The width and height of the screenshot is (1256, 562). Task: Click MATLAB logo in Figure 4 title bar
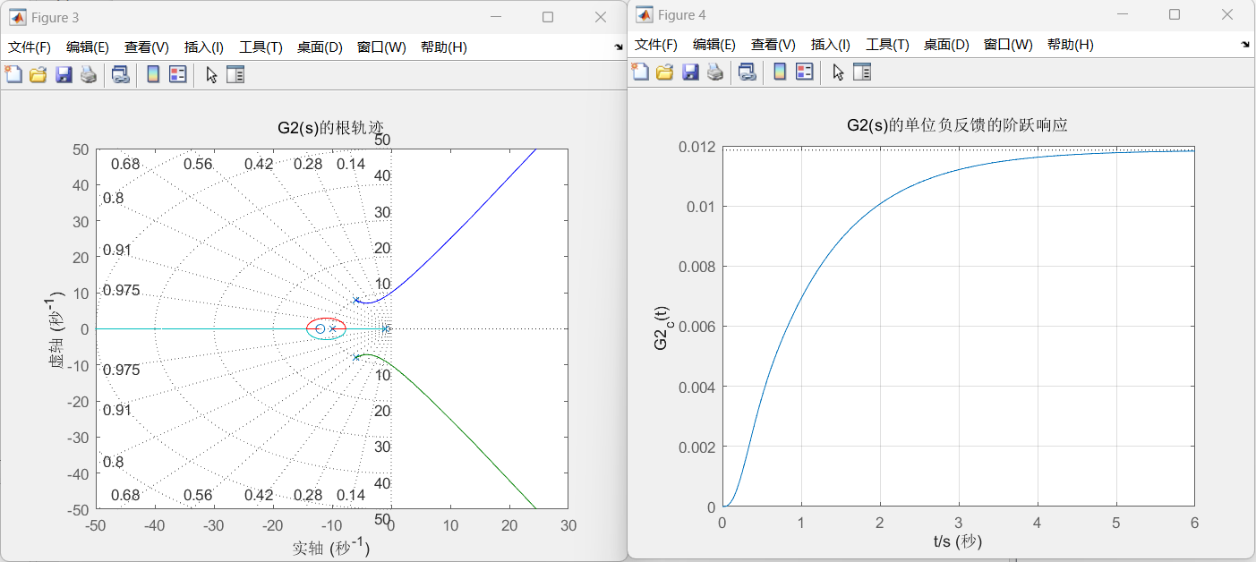point(644,14)
